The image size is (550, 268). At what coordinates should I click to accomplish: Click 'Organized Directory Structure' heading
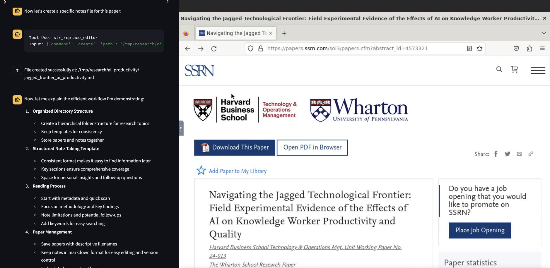(x=63, y=111)
